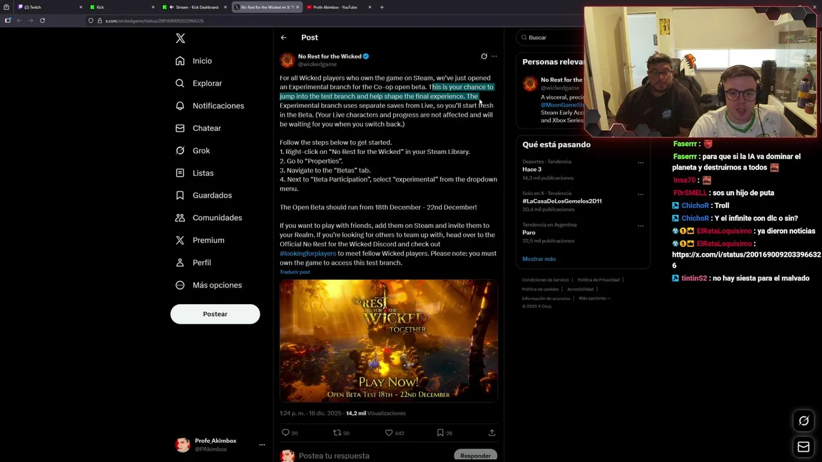Open Notificaciones in sidebar
The width and height of the screenshot is (822, 462).
click(x=210, y=106)
